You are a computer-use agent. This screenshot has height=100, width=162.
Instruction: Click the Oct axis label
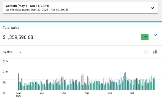pyautogui.click(x=132, y=93)
